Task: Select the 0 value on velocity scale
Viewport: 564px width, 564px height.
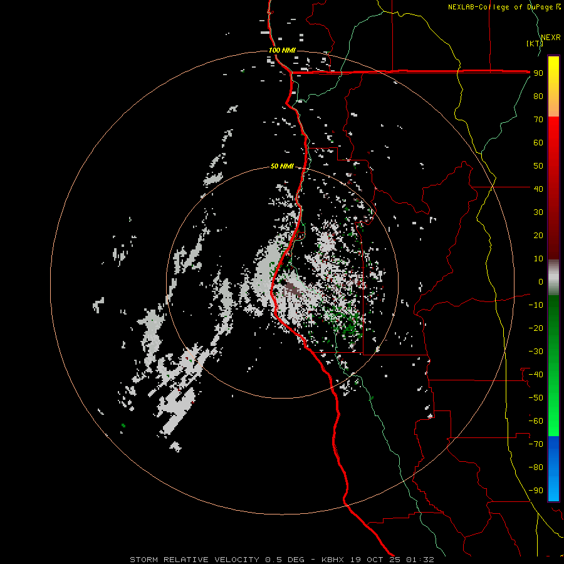Action: click(541, 281)
